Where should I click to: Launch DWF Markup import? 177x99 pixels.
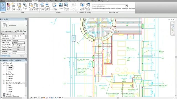point(19,7)
